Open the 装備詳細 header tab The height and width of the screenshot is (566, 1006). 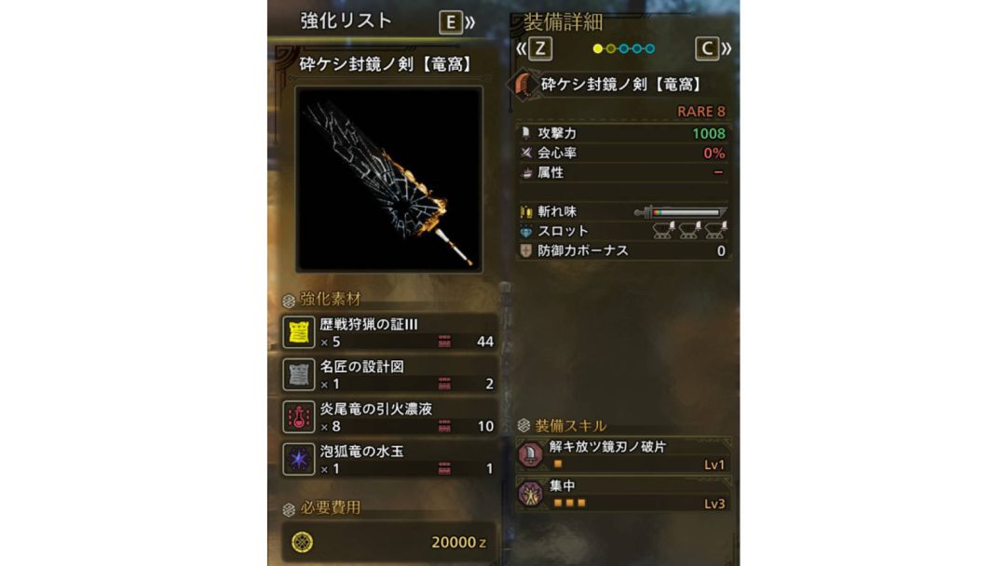pos(563,22)
